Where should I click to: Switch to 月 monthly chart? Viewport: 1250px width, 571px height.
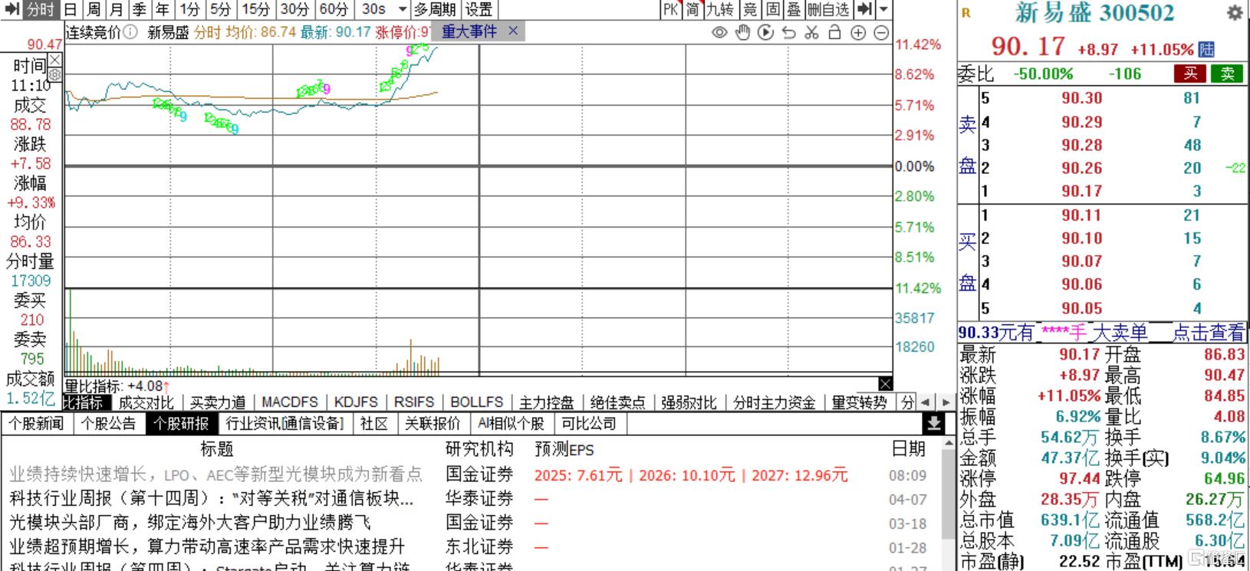tap(117, 9)
